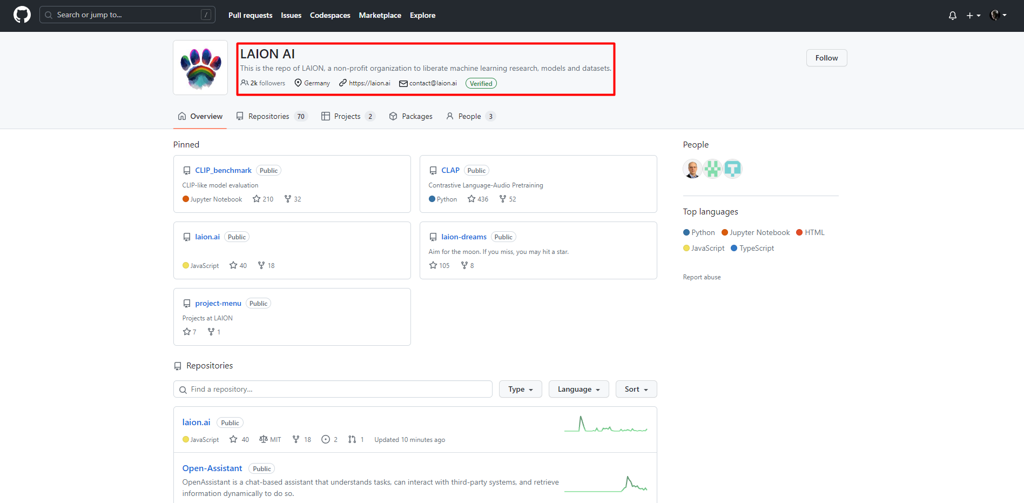
Task: Open the GitHub home logo
Action: click(x=22, y=15)
